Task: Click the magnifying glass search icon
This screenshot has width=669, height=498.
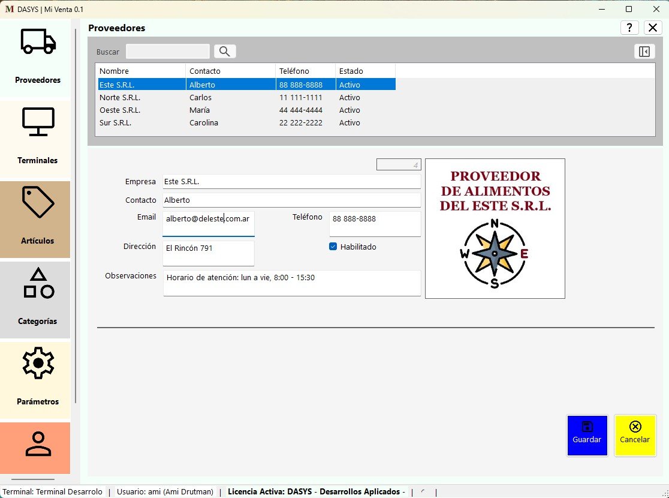Action: coord(225,52)
